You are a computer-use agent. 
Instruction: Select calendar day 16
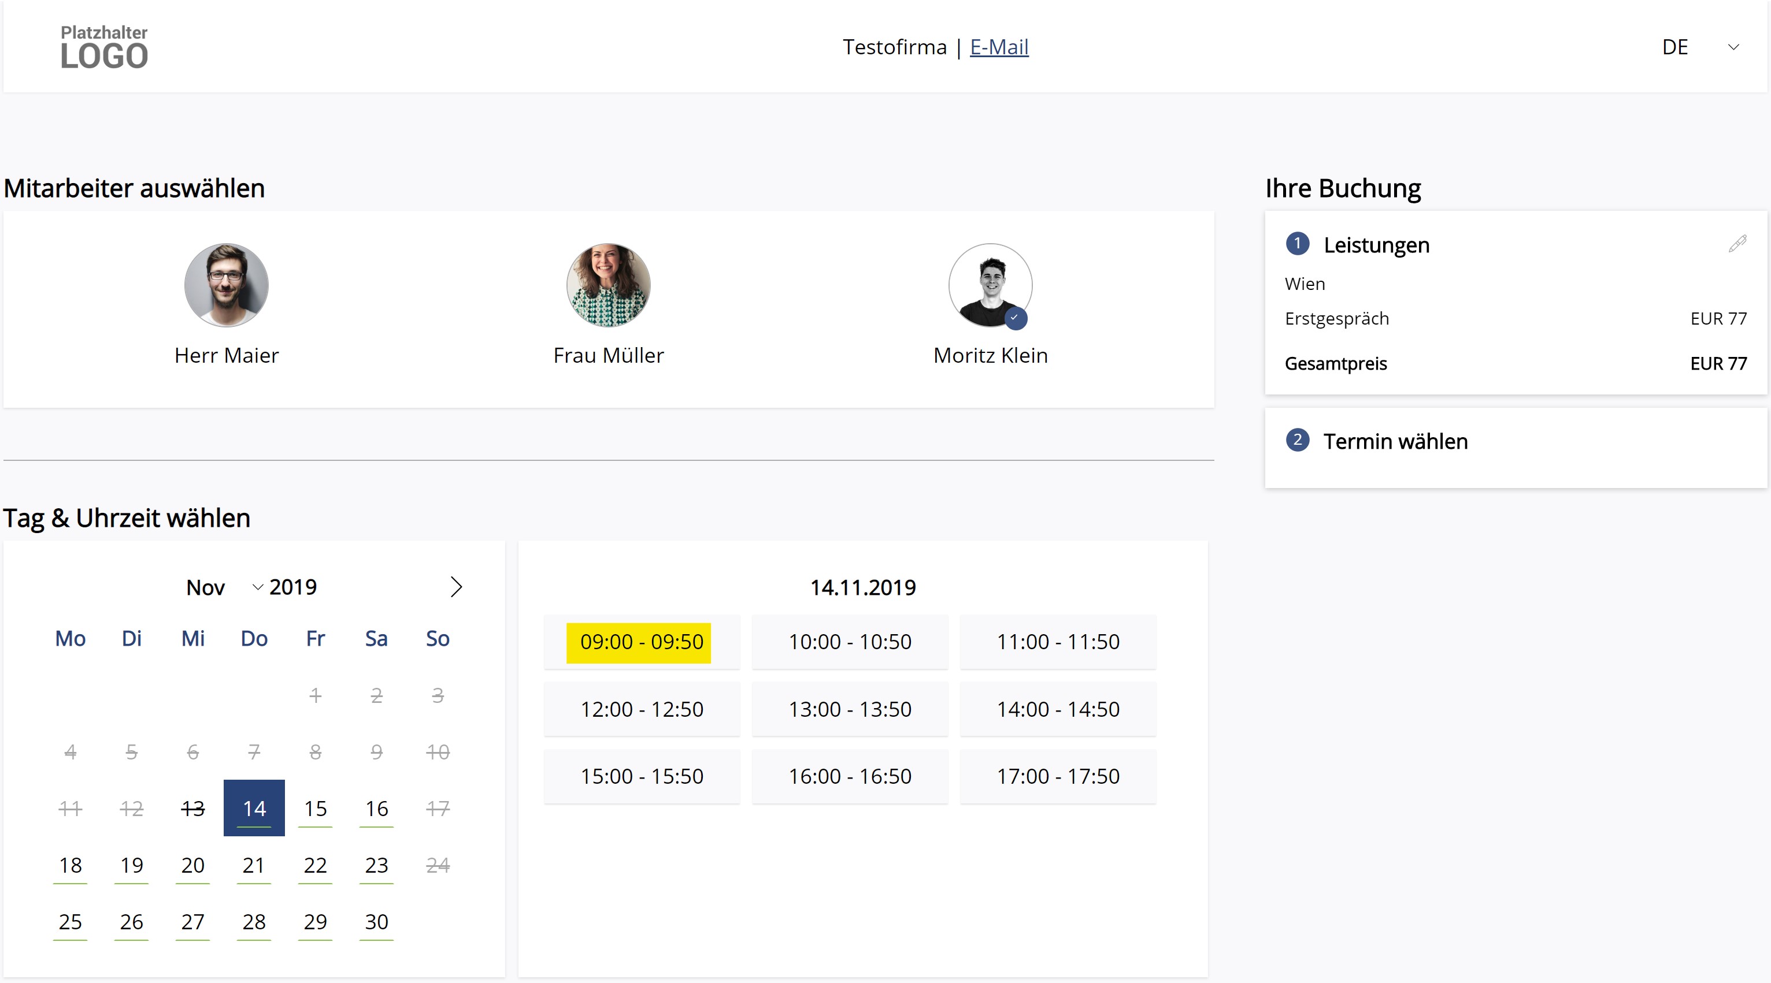click(376, 808)
